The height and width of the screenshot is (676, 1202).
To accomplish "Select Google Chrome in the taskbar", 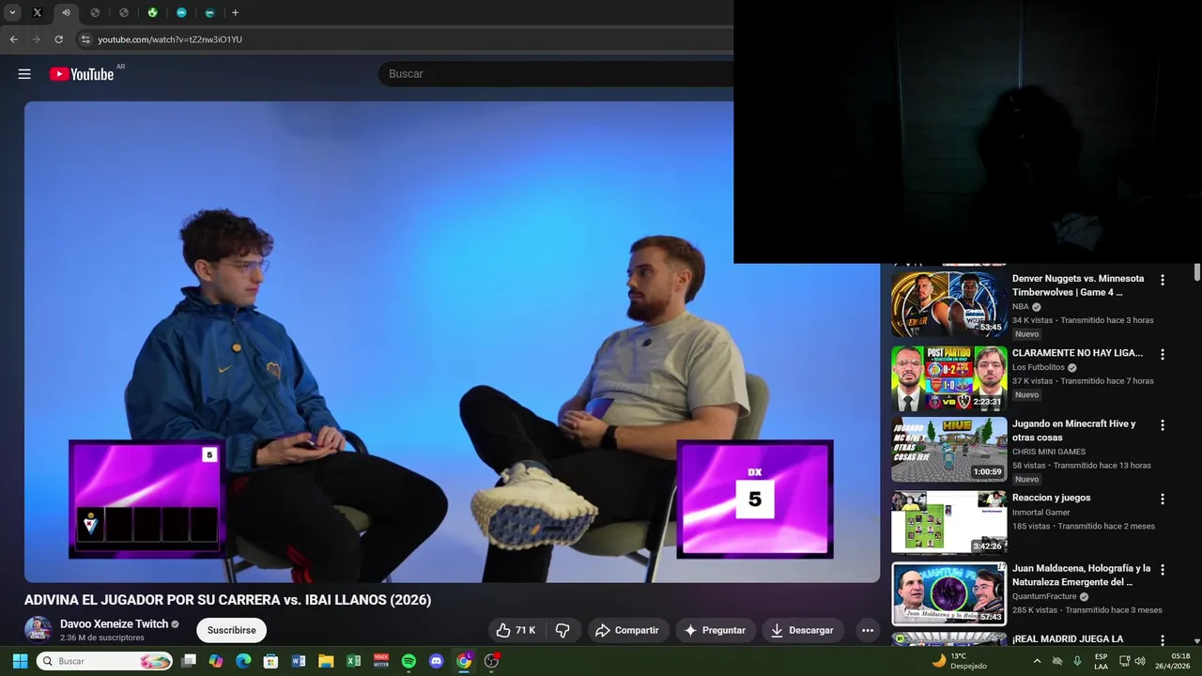I will (464, 661).
